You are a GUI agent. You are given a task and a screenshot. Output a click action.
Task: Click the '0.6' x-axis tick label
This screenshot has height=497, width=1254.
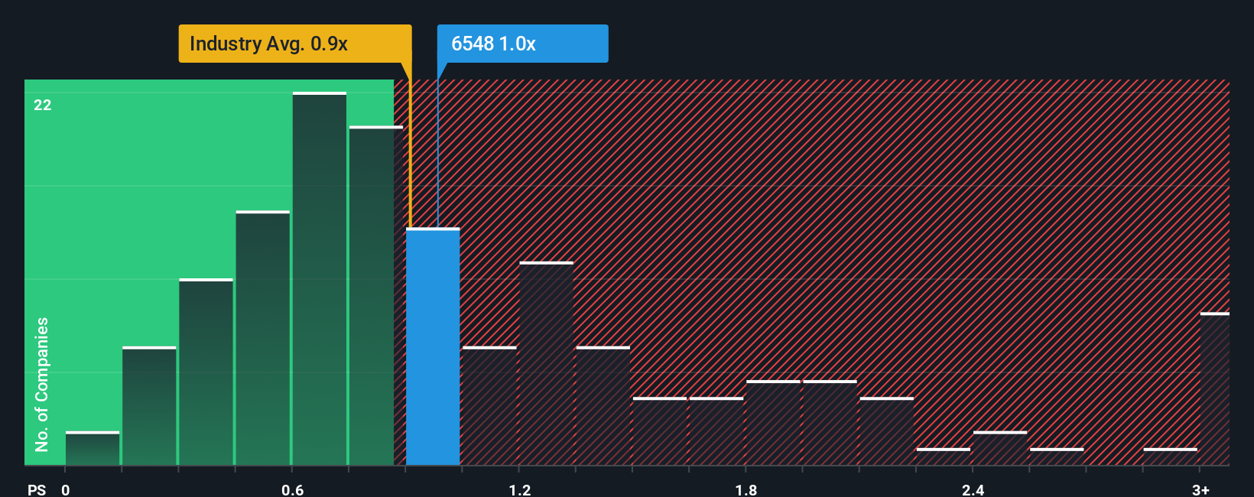[293, 489]
